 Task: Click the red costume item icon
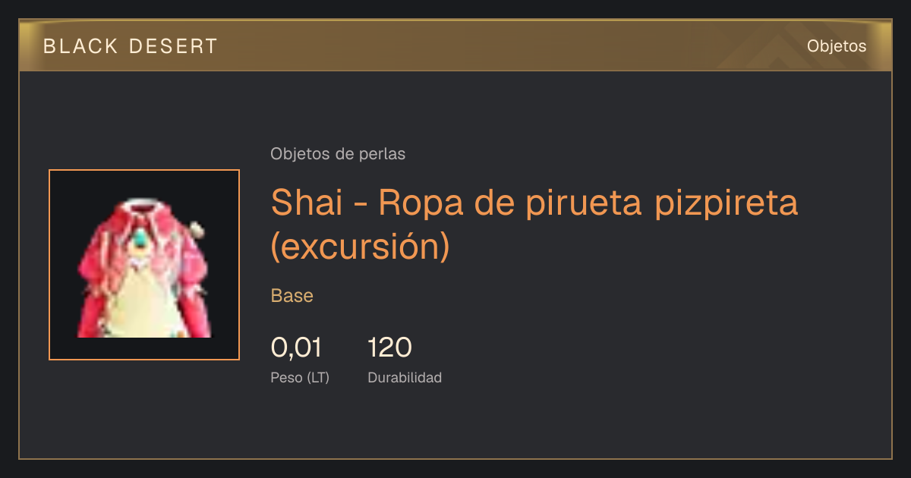click(144, 267)
